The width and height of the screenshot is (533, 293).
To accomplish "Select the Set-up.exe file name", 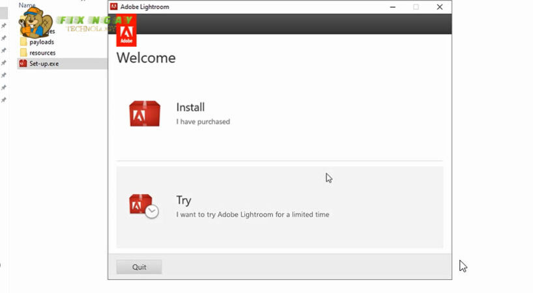I will 44,64.
